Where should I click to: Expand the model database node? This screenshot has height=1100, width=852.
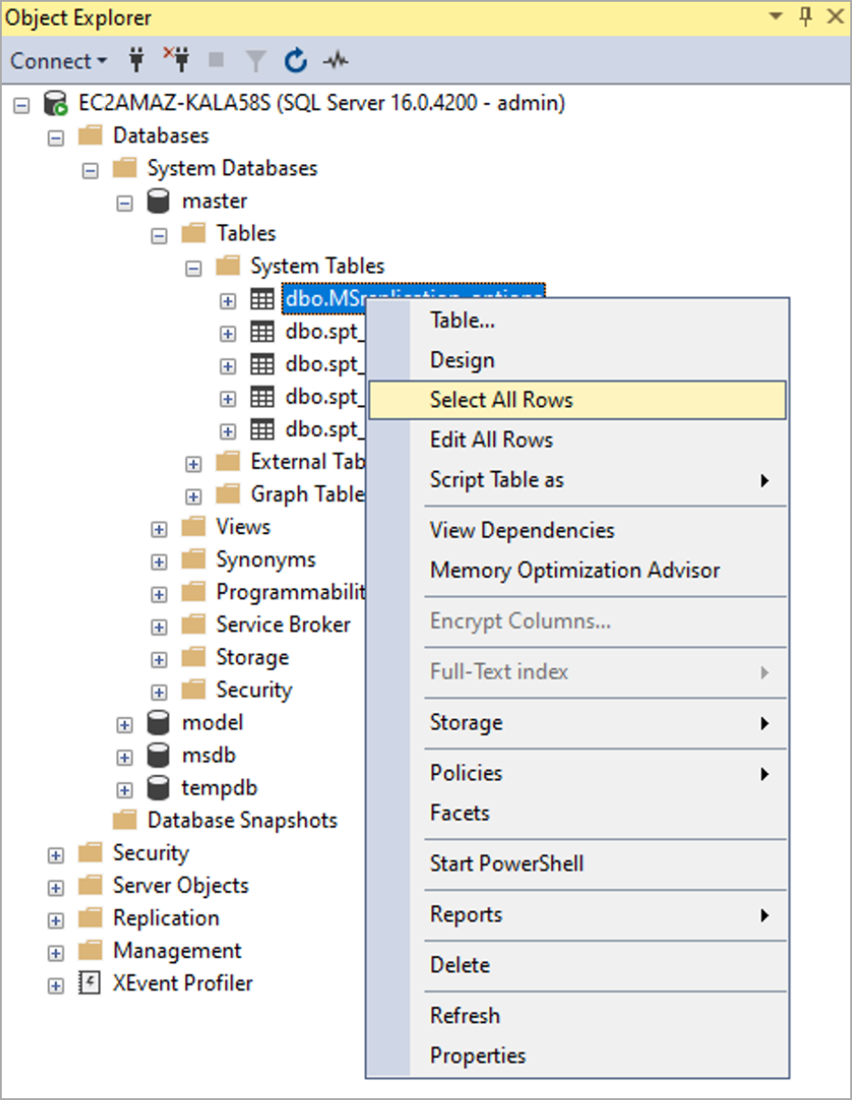pos(125,724)
